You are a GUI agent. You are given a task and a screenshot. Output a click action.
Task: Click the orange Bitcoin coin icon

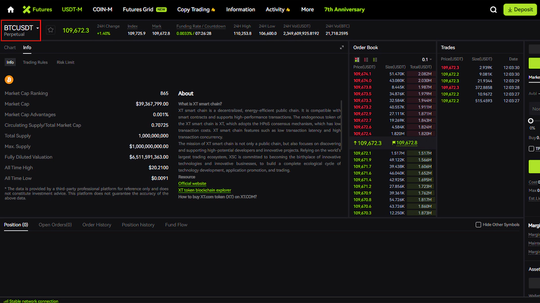tap(9, 80)
